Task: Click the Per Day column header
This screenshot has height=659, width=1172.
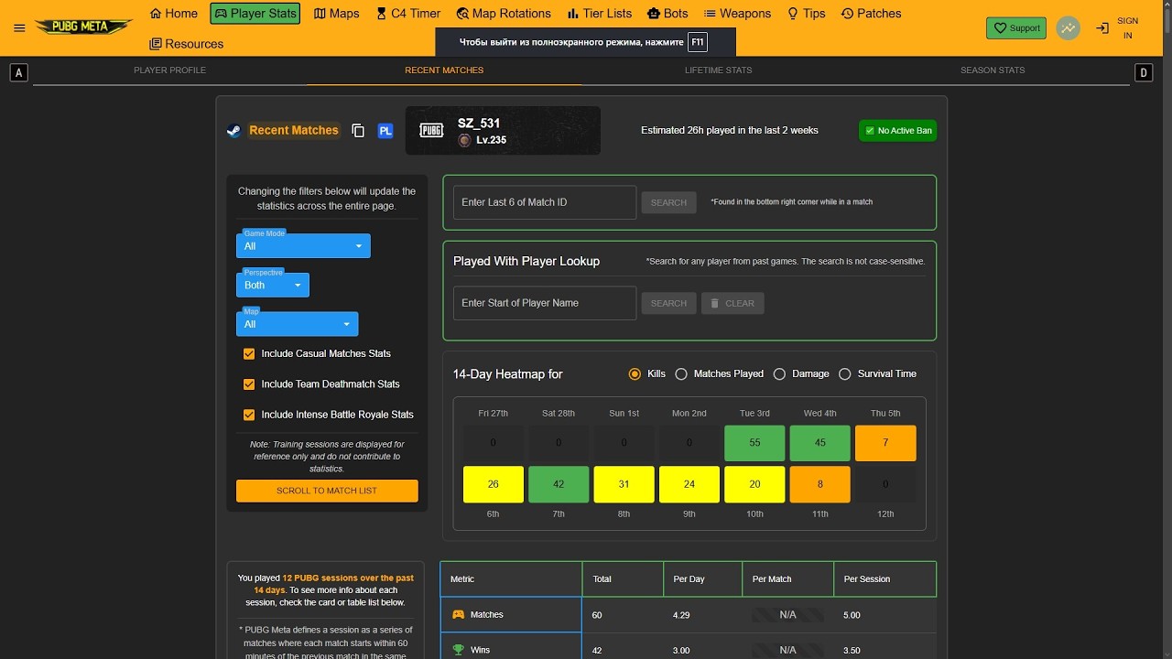Action: coord(702,579)
